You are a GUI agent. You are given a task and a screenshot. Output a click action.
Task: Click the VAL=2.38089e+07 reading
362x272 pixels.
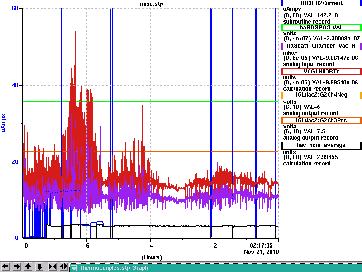(336, 39)
